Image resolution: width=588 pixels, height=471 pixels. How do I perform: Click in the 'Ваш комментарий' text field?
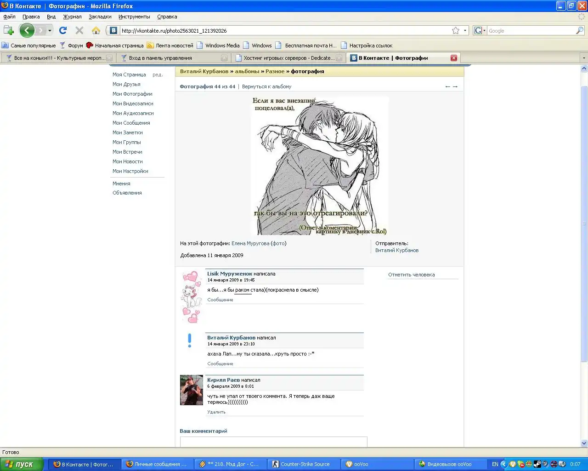[x=273, y=442]
